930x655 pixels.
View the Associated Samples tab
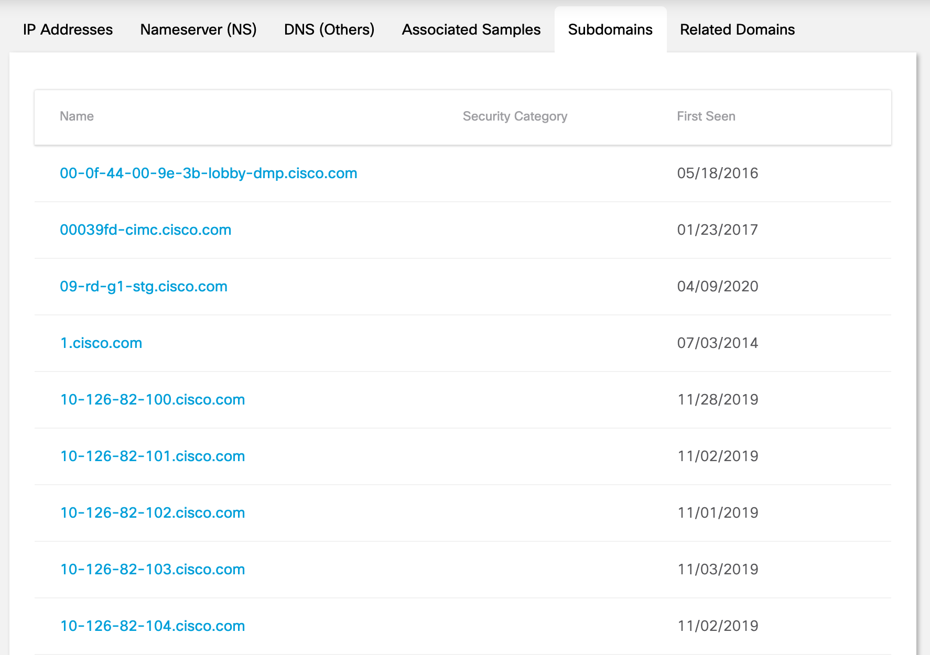[471, 29]
